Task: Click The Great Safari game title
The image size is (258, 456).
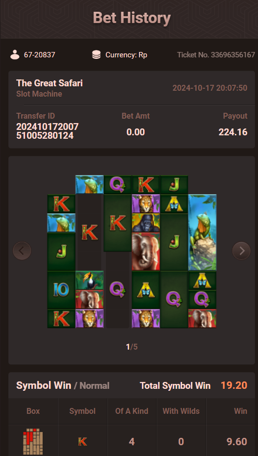Action: click(49, 83)
